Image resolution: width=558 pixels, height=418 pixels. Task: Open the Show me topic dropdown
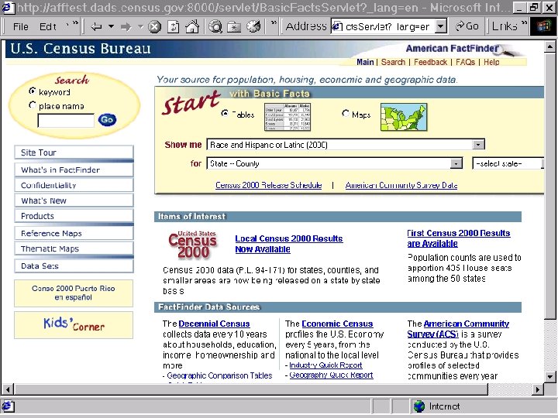(x=346, y=144)
